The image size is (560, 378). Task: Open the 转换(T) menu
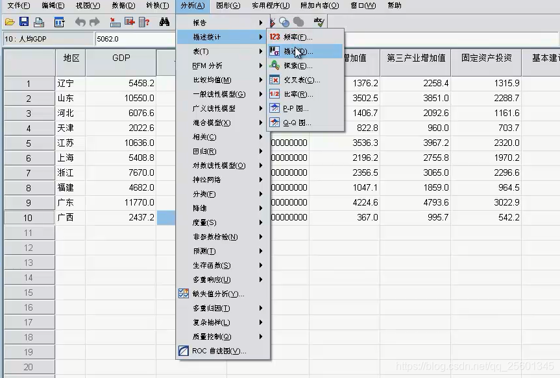[x=158, y=6]
